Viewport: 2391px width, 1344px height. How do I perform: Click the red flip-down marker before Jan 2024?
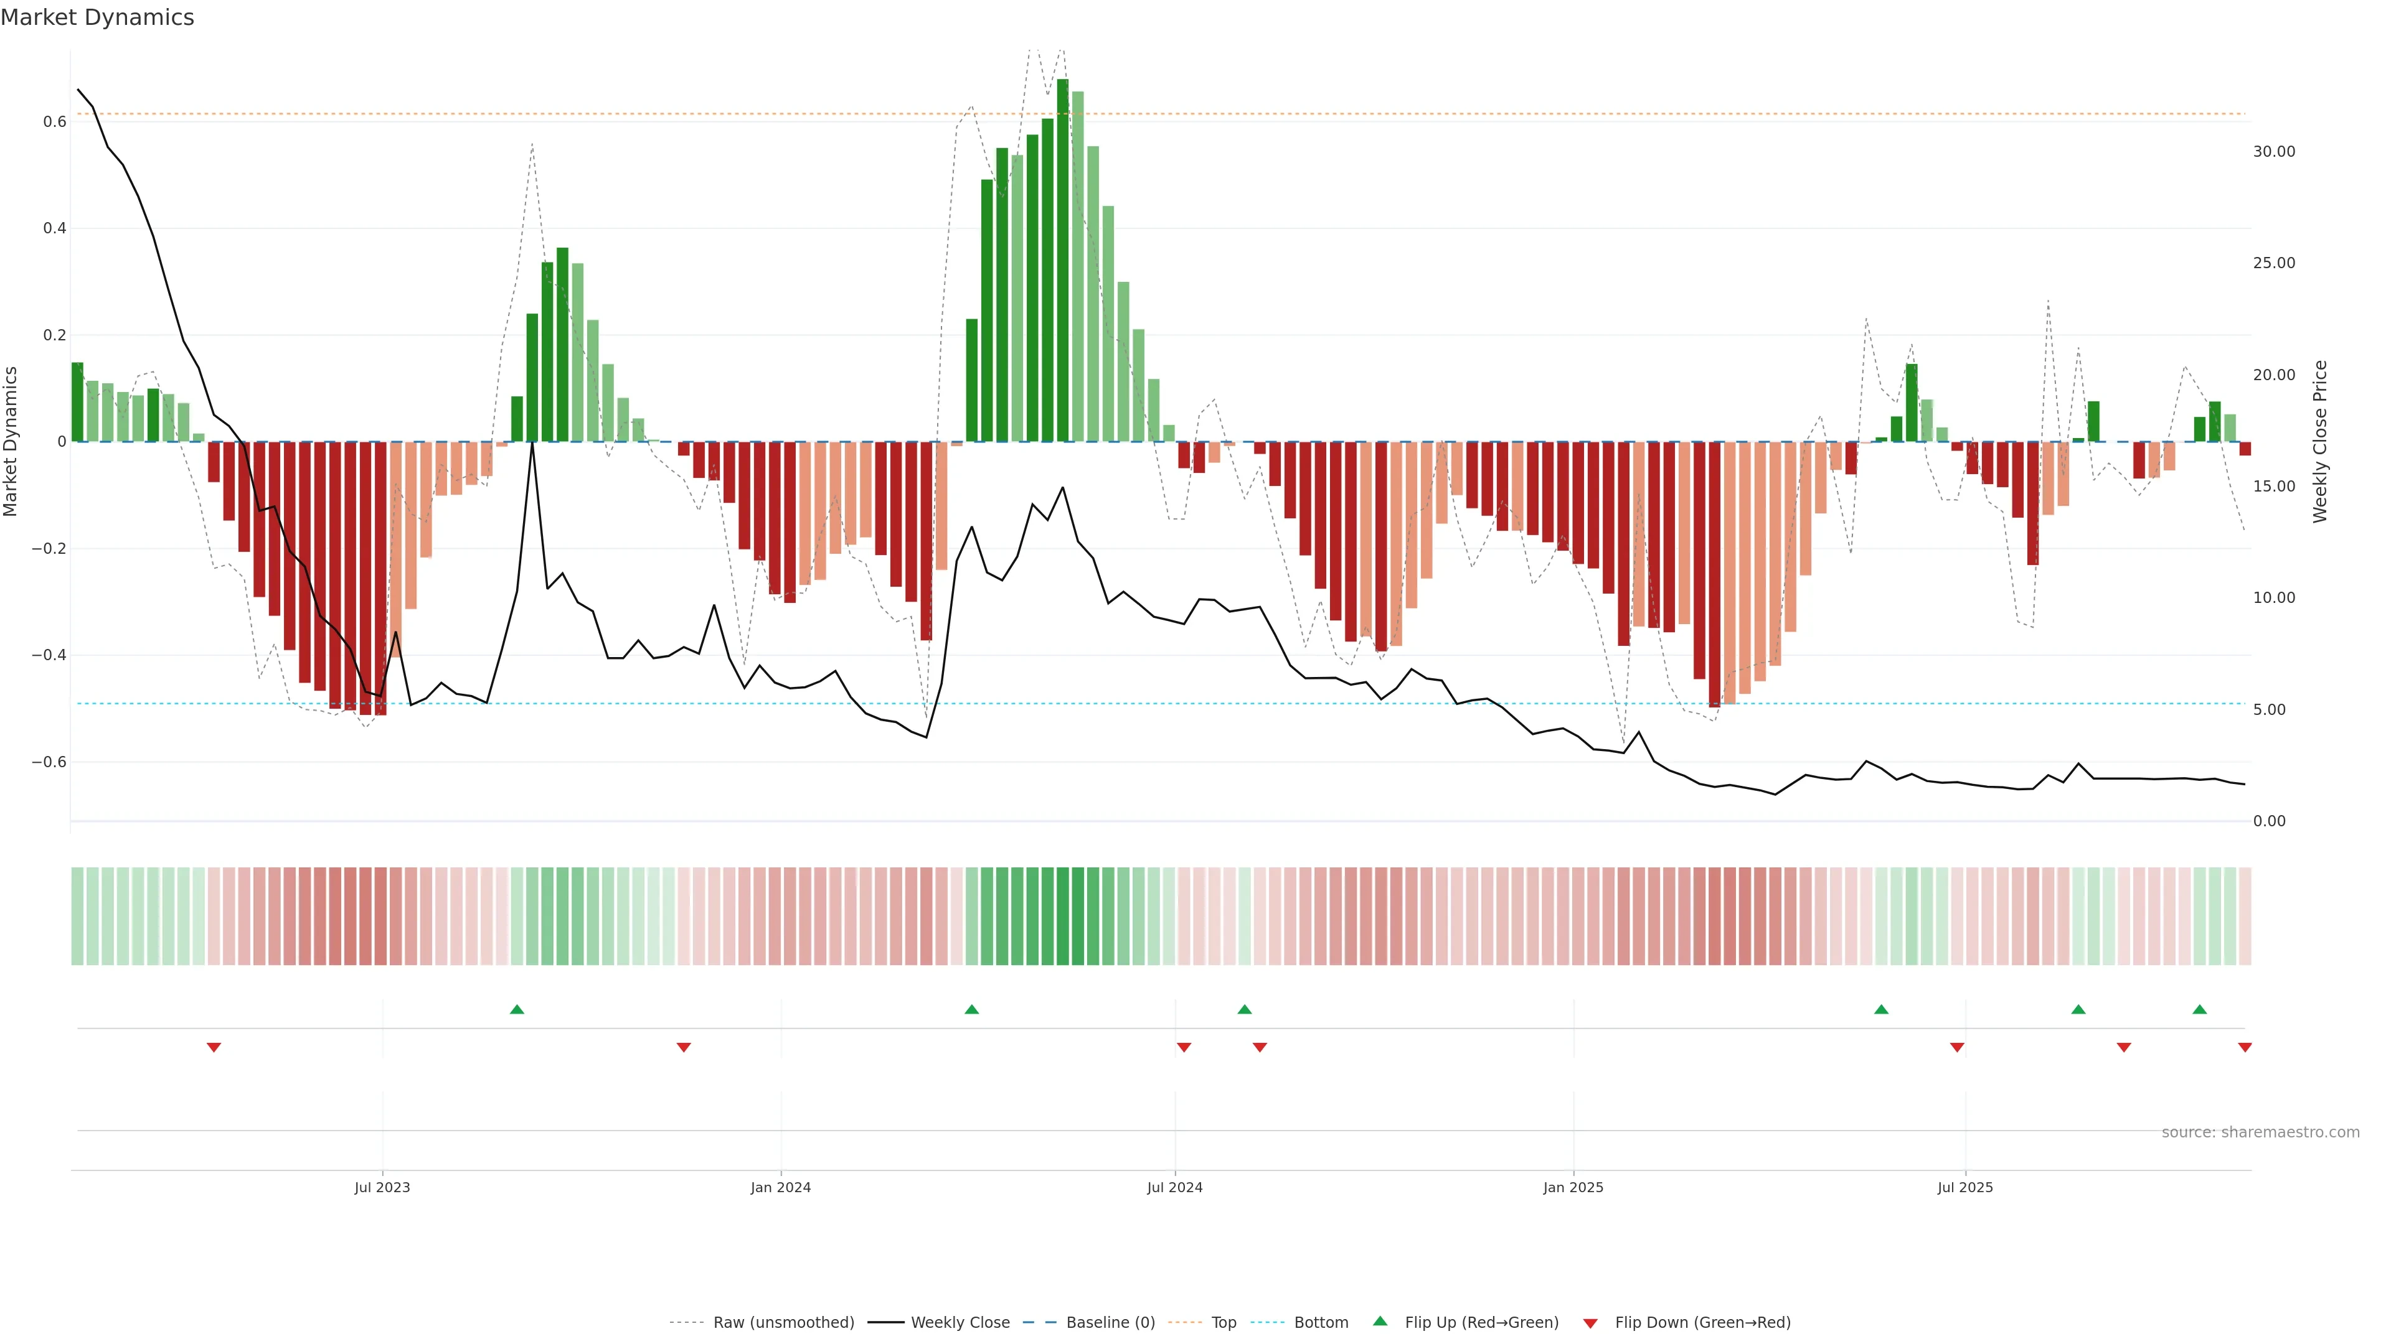coord(684,1047)
